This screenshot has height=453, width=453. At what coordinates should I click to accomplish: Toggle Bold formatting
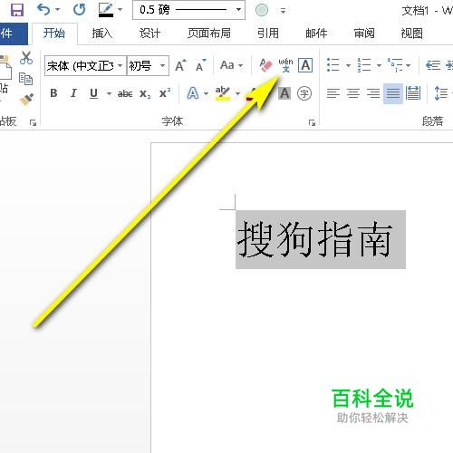coord(53,93)
